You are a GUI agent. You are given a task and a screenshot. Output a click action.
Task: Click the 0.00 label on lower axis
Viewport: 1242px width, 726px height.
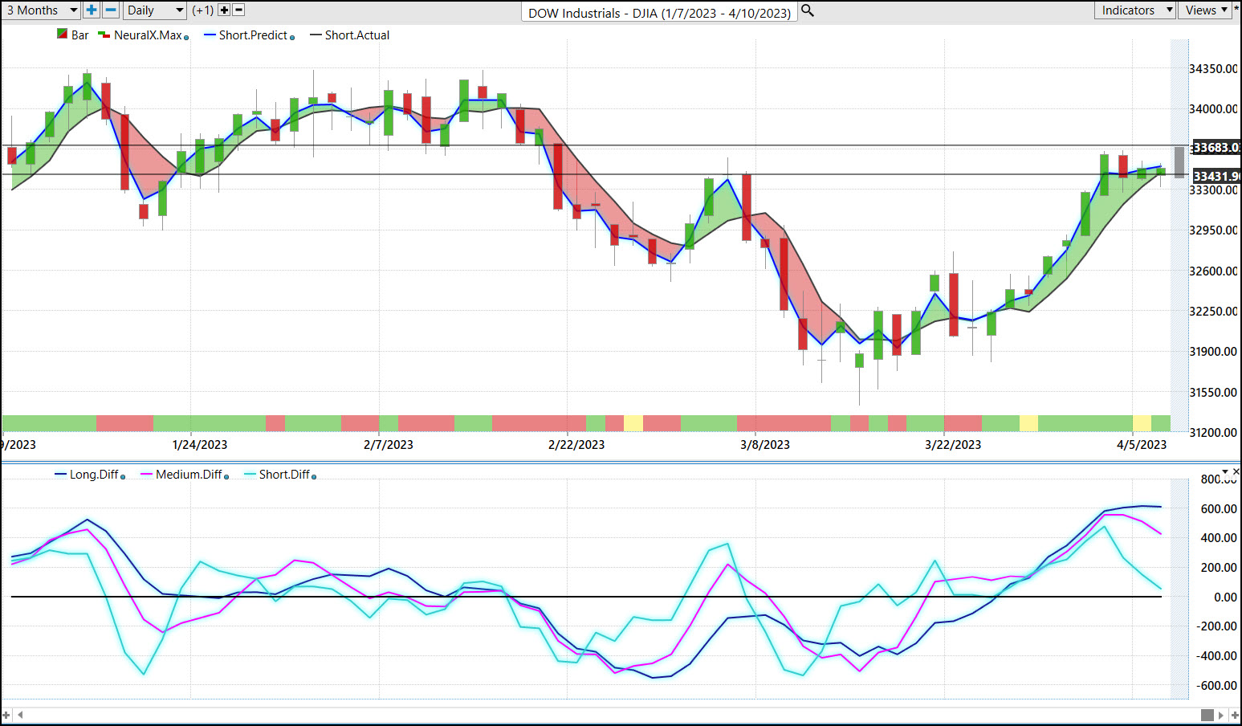coord(1225,598)
